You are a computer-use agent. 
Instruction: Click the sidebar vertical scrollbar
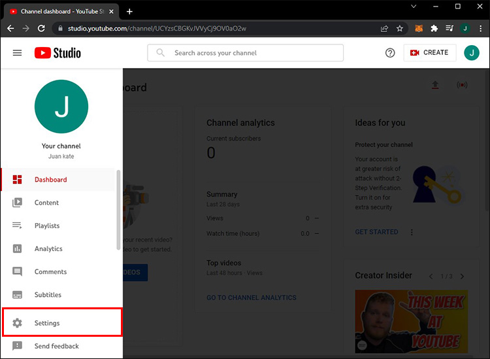click(x=118, y=210)
